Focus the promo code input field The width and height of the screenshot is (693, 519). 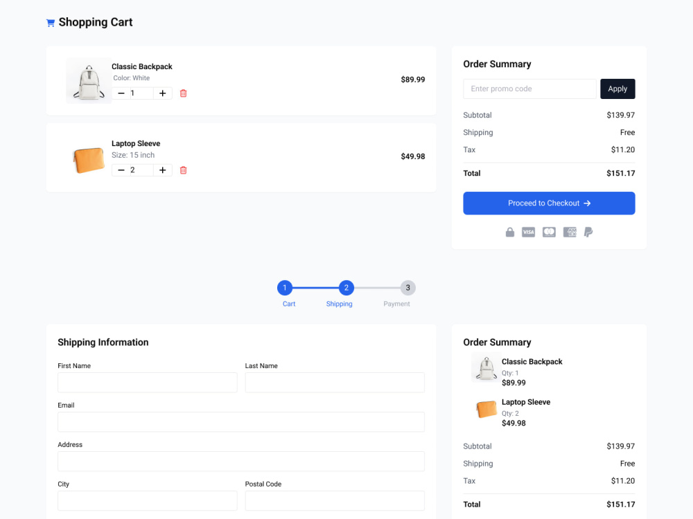529,89
